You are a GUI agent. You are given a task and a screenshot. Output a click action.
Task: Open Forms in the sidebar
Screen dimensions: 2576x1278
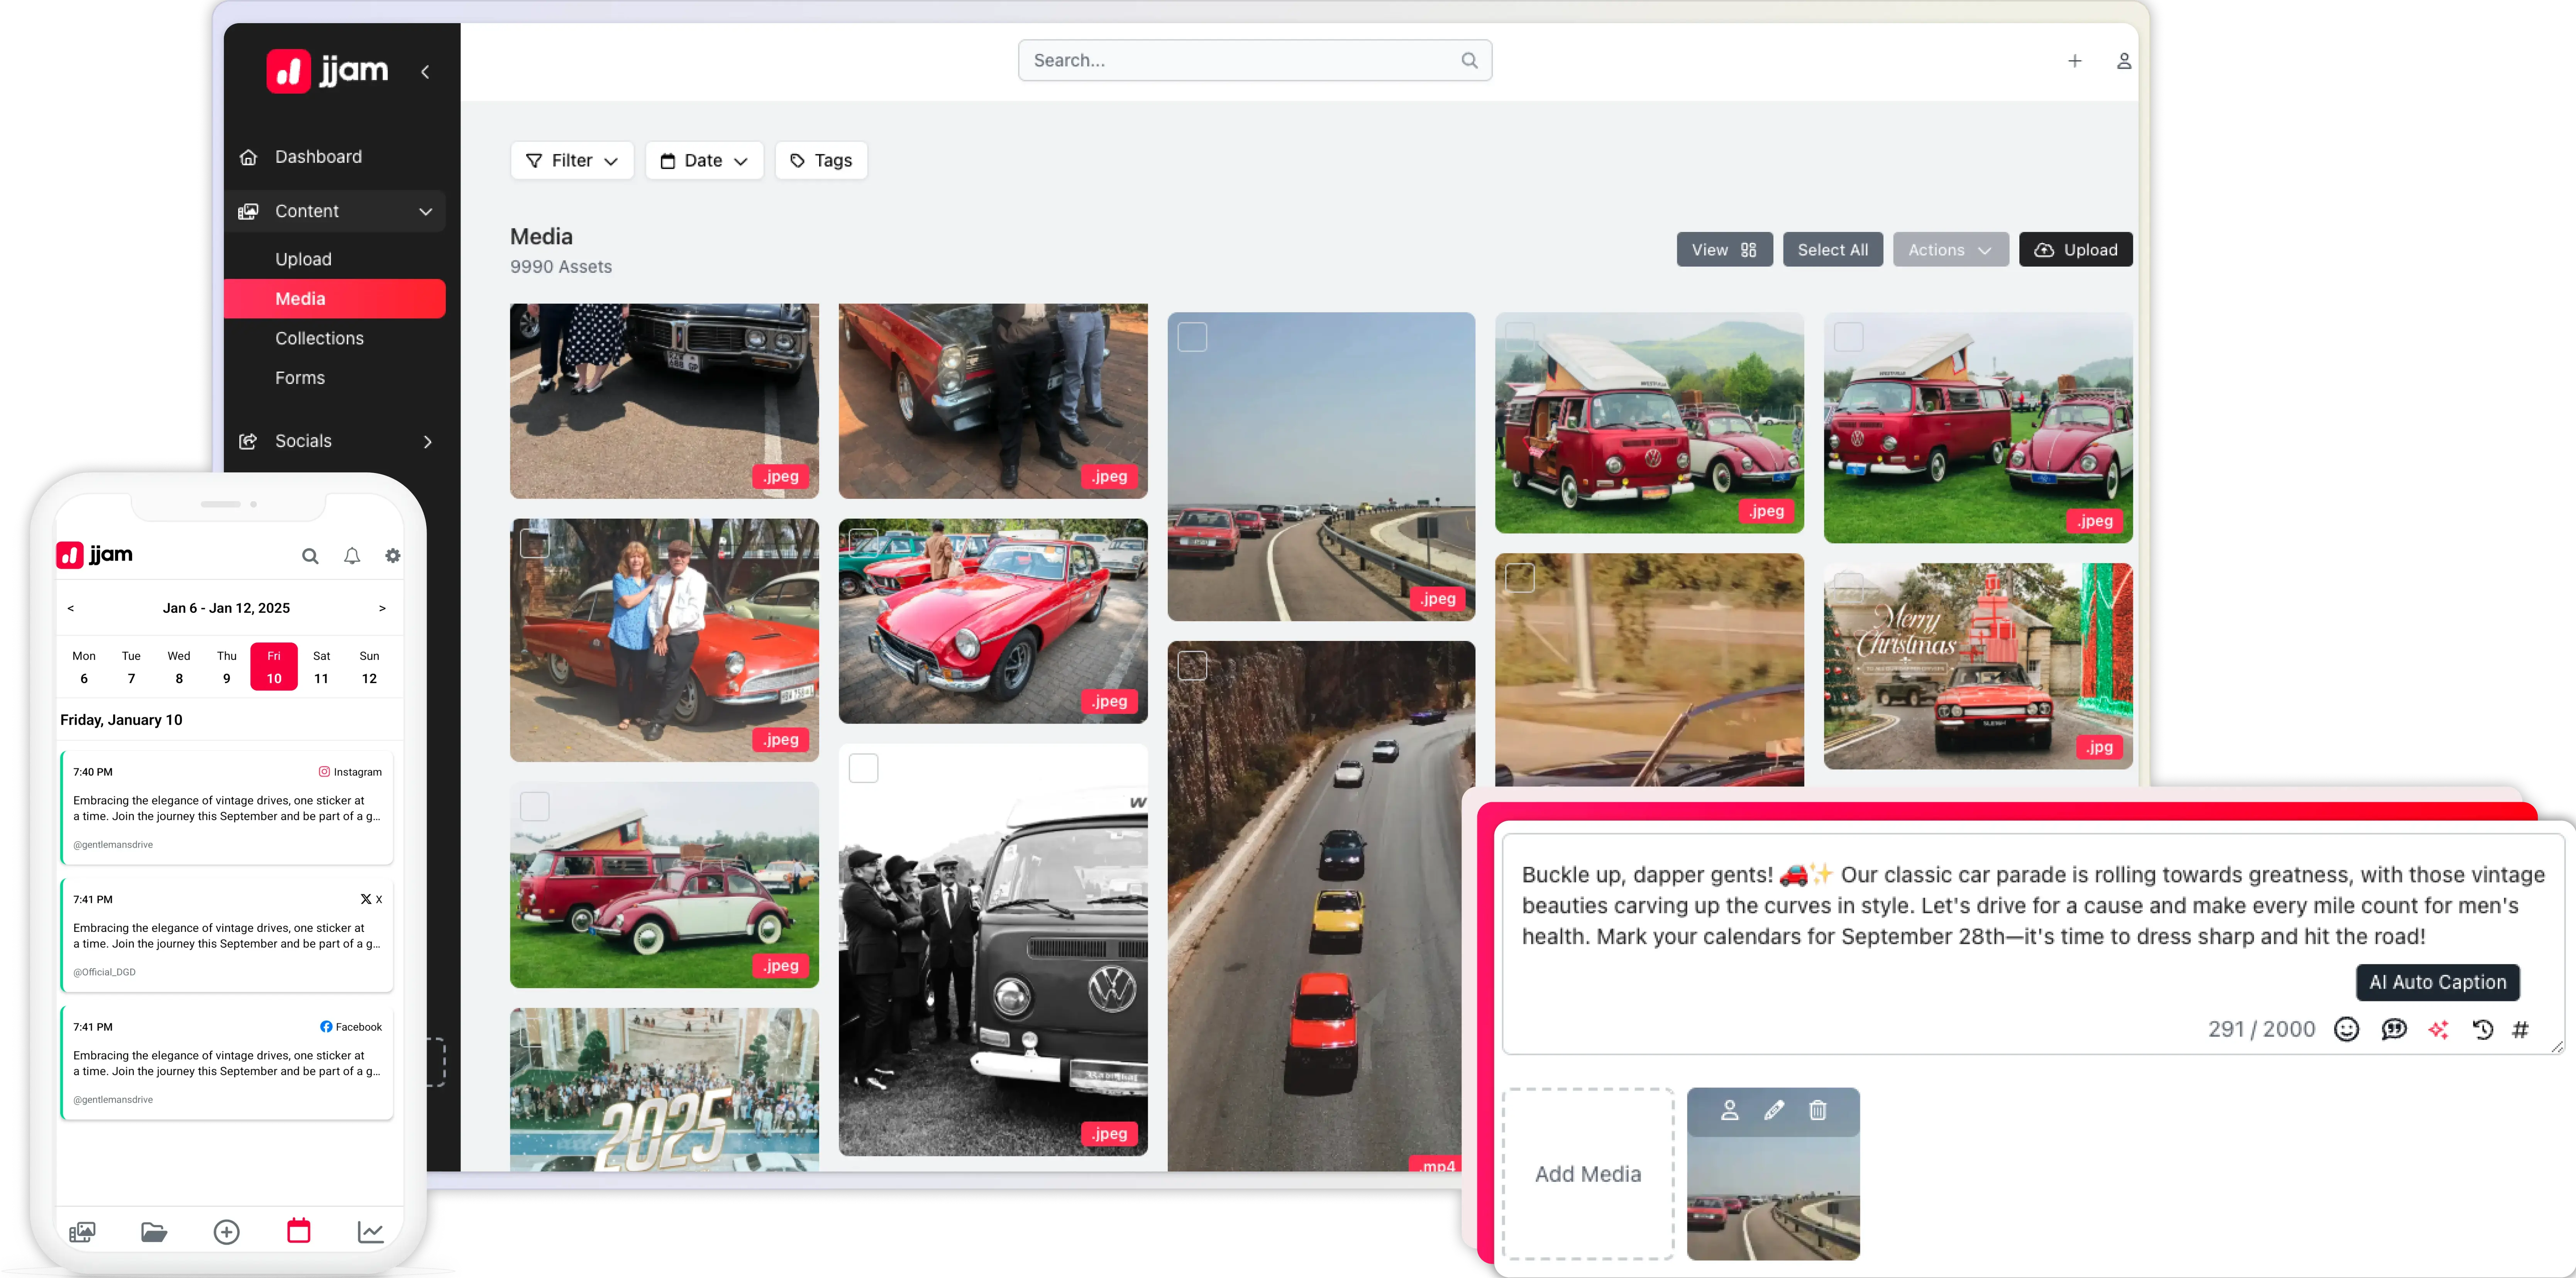[300, 379]
